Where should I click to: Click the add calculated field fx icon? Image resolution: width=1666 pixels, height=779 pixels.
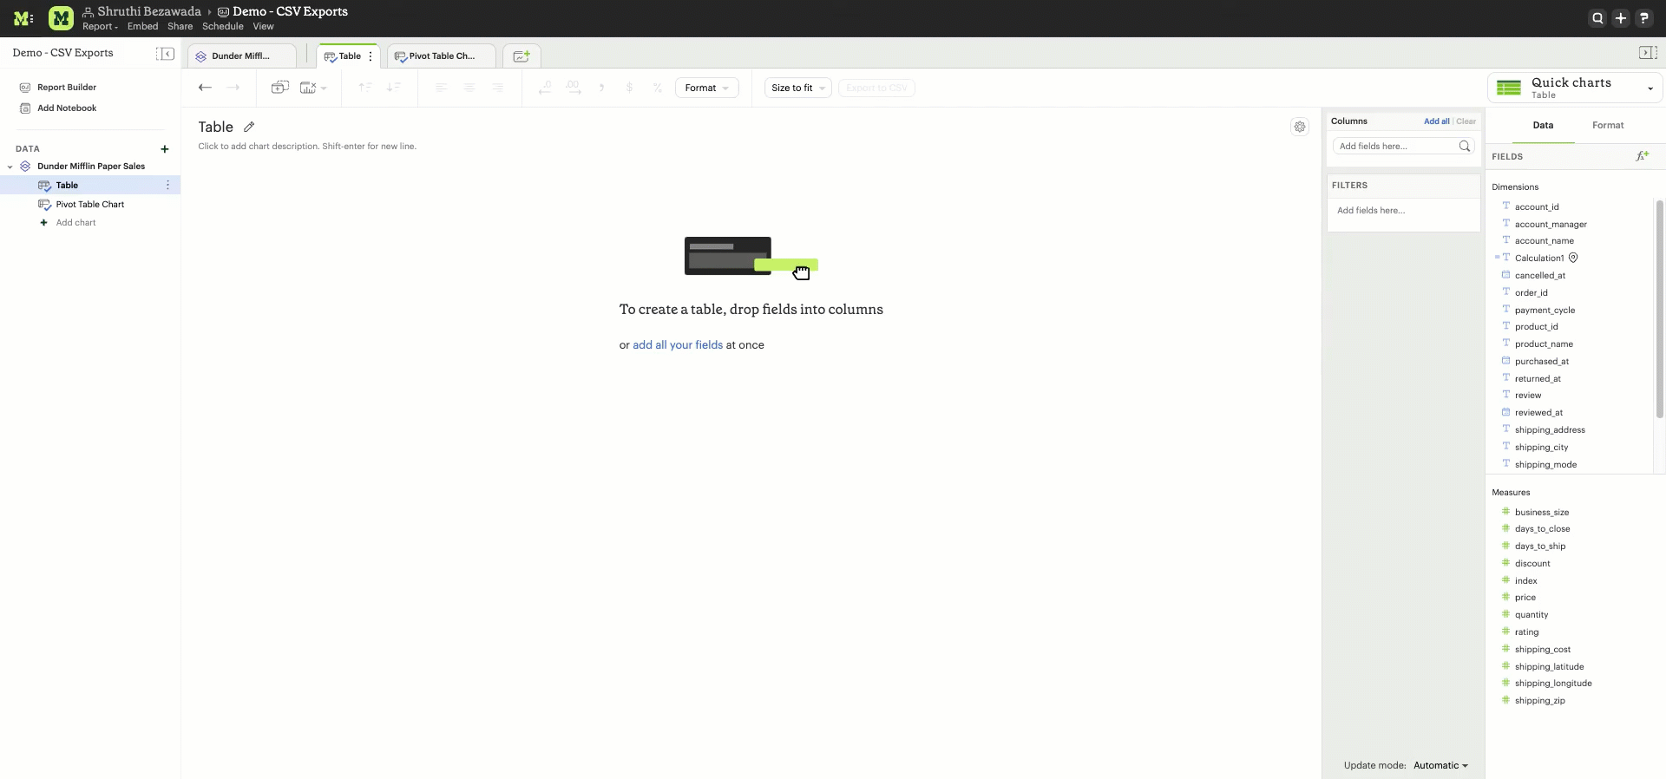[x=1642, y=156]
